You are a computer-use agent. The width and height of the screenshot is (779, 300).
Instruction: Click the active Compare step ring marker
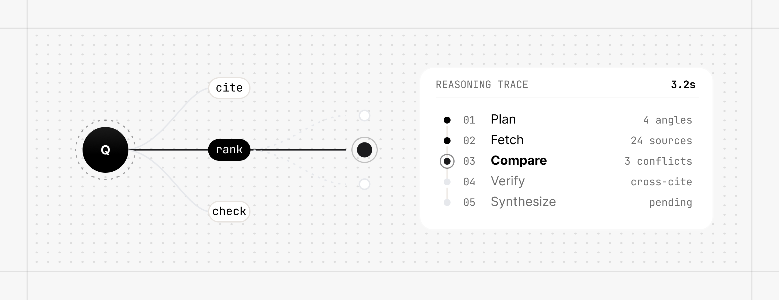[447, 161]
